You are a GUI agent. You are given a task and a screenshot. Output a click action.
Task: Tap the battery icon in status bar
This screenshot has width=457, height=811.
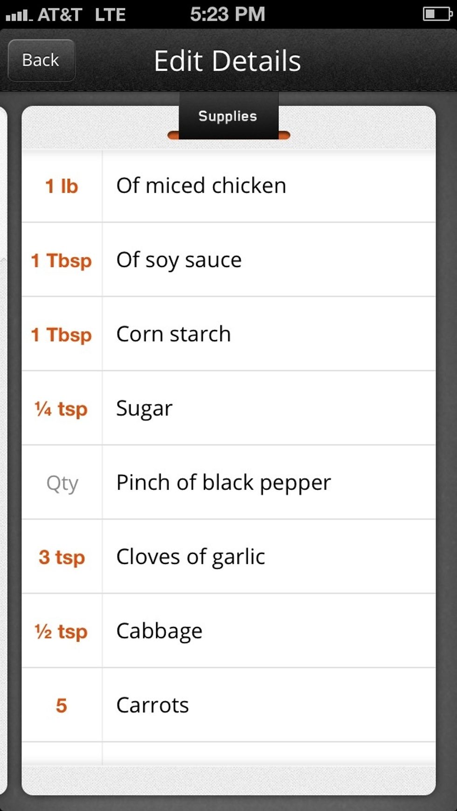tap(436, 14)
